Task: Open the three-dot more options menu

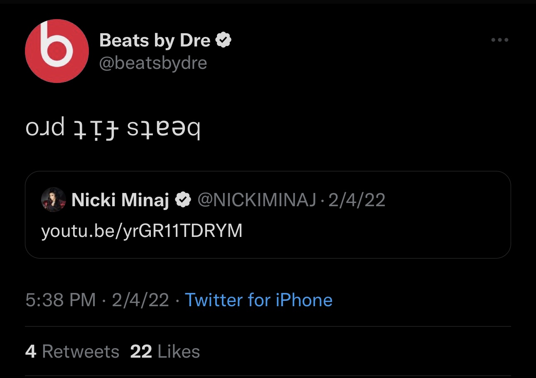Action: coord(499,40)
